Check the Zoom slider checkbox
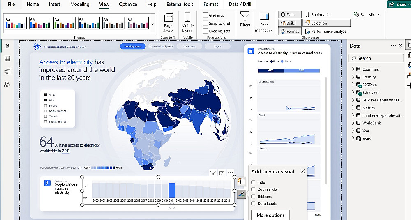The width and height of the screenshot is (411, 220). click(x=253, y=189)
